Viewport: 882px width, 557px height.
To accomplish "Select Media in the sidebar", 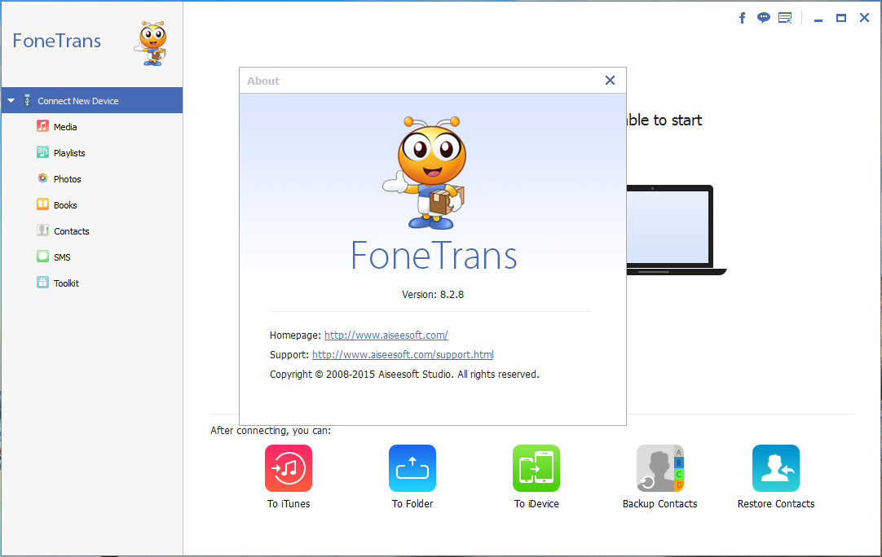I will [65, 127].
